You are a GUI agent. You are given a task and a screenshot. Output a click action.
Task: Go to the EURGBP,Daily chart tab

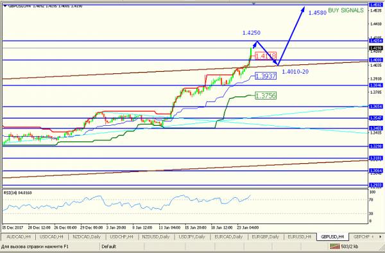tap(265, 237)
